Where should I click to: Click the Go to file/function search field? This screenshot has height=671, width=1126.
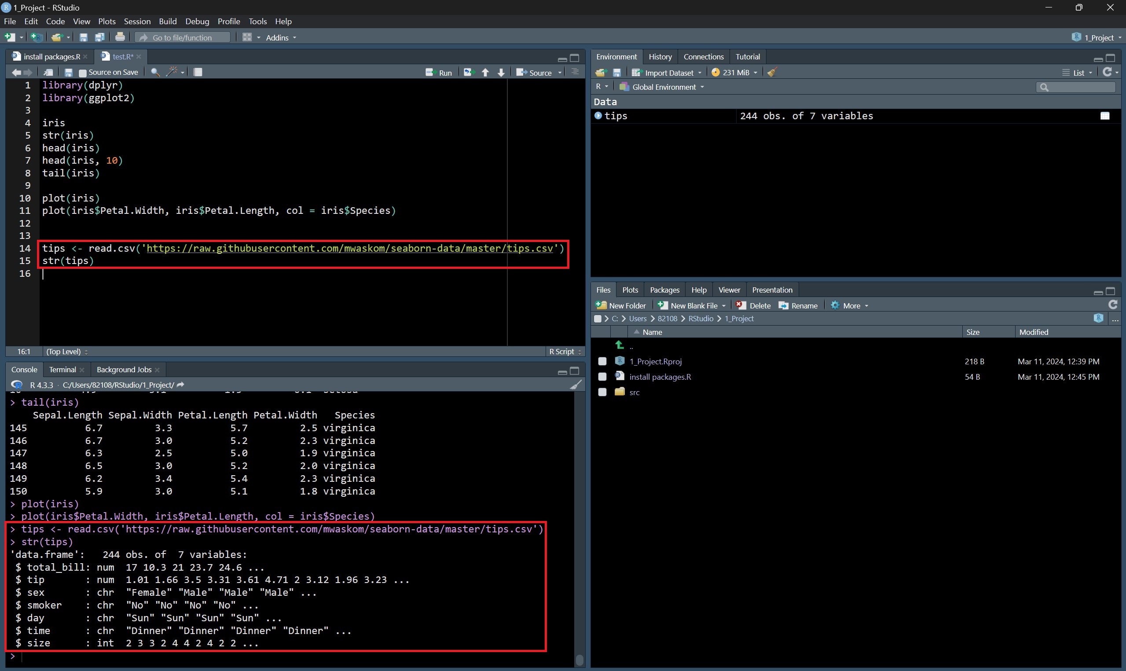coord(183,37)
